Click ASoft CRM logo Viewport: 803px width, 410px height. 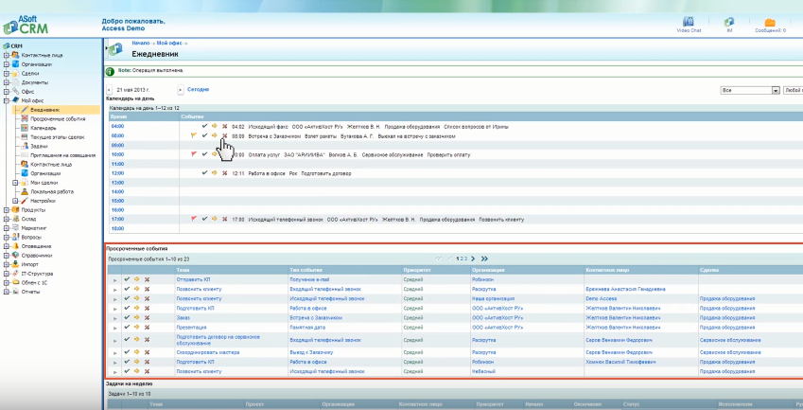pyautogui.click(x=26, y=25)
